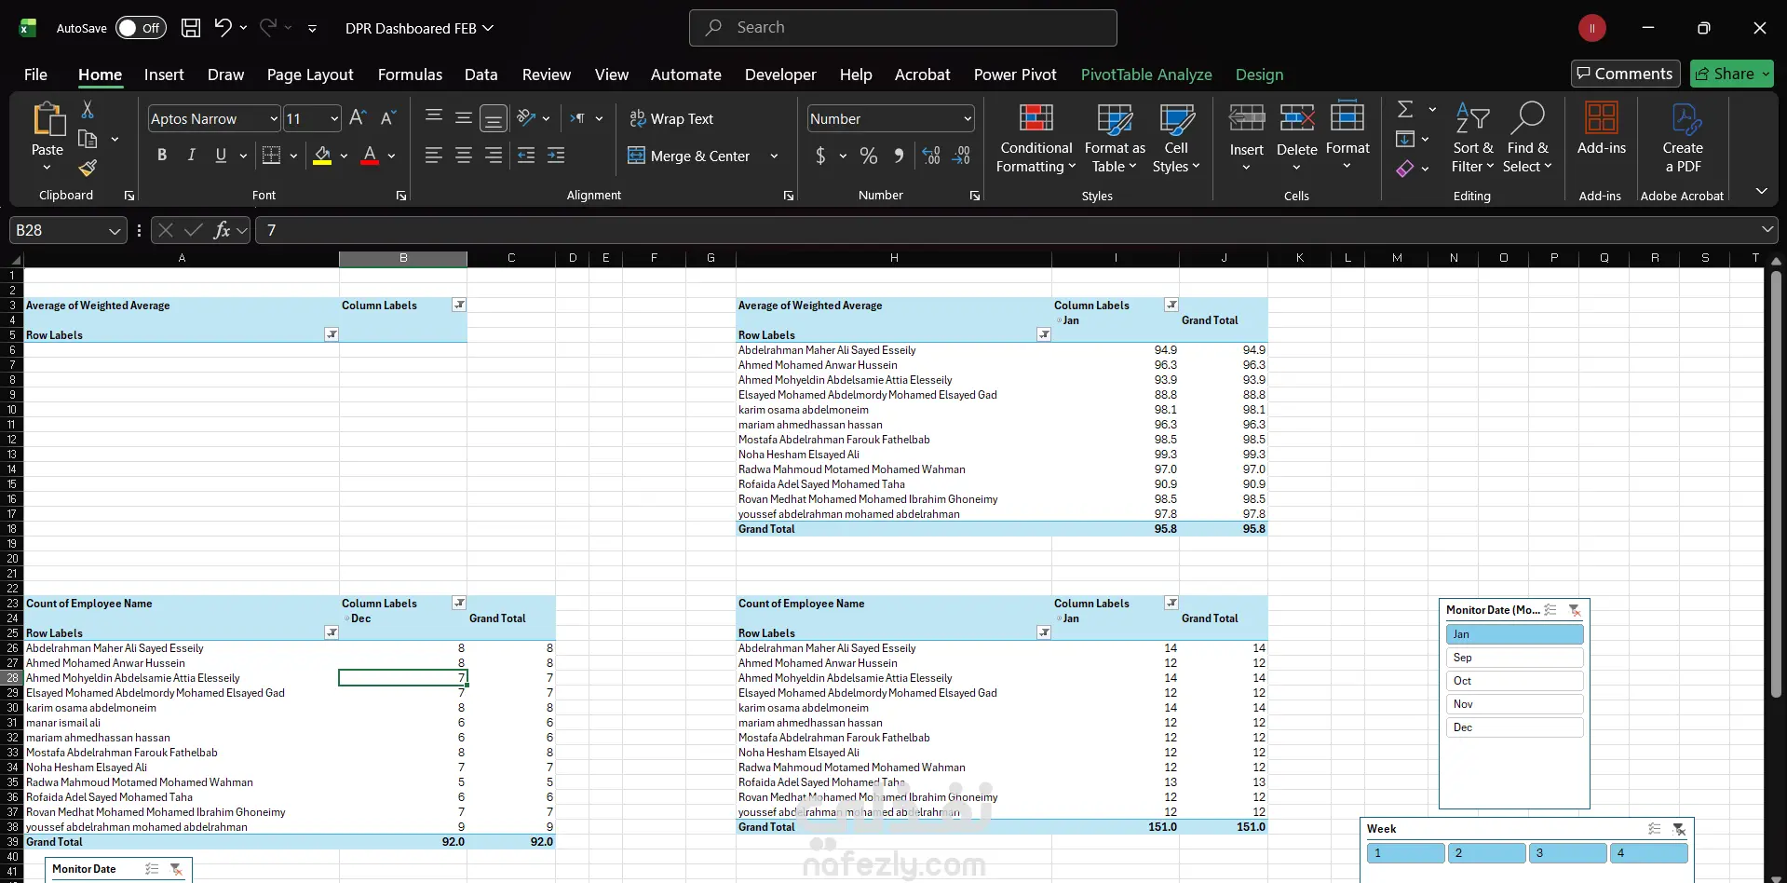The height and width of the screenshot is (883, 1787).
Task: Open the Formulas ribbon tab
Action: click(x=410, y=75)
